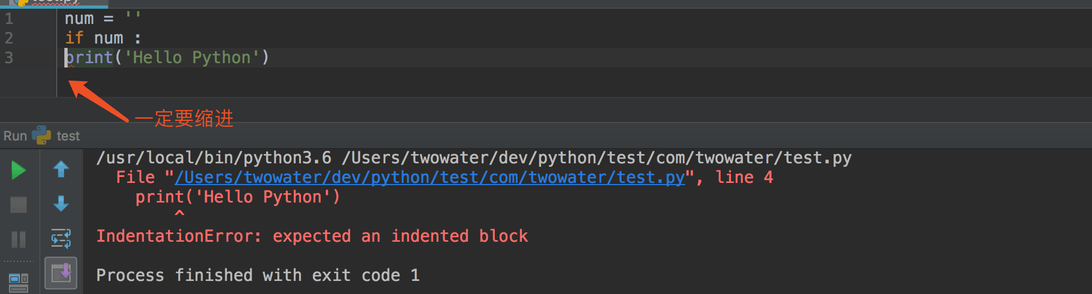Click the restore layout icon
The image size is (1092, 294).
tap(19, 282)
